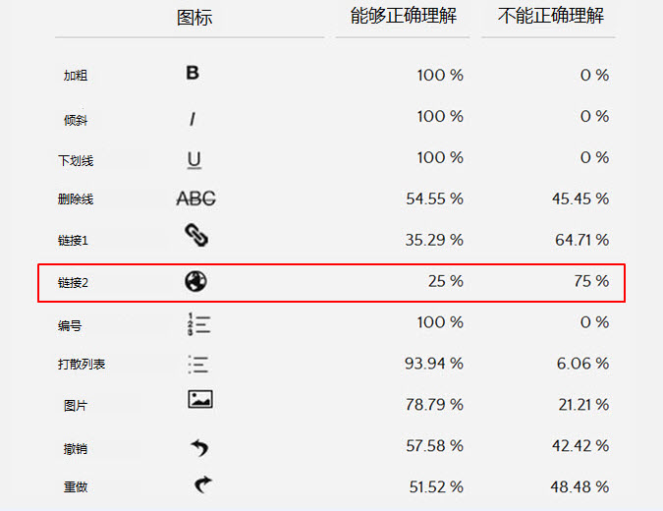Click the strikethrough ABC icon
Screen dimensions: 663x511
pos(195,199)
